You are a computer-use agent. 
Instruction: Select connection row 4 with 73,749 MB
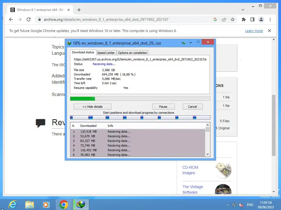pyautogui.click(x=138, y=145)
